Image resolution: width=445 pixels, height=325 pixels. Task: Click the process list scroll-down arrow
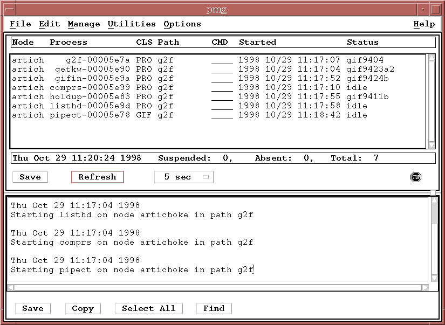432,145
